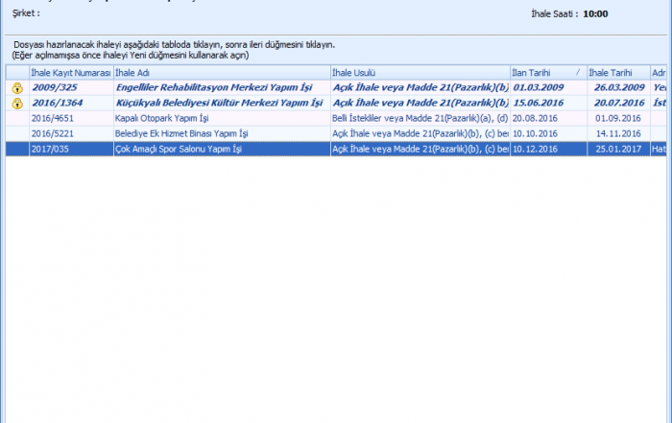Click the sort arrow in İlan Tarihi header
This screenshot has height=423, width=672.
(577, 72)
